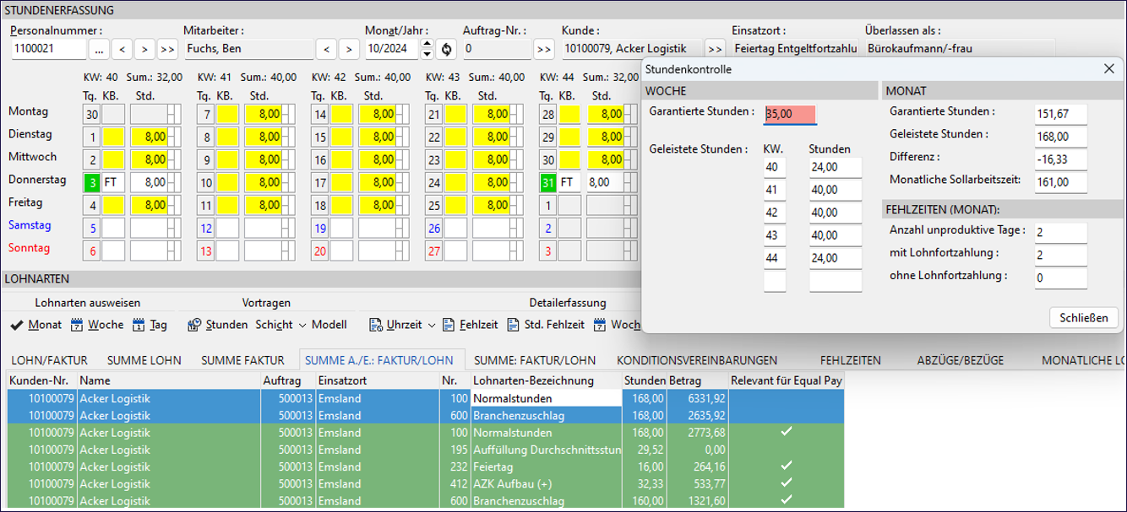
Task: Click Garantierte Stunden month value 151,67
Action: tap(1060, 114)
